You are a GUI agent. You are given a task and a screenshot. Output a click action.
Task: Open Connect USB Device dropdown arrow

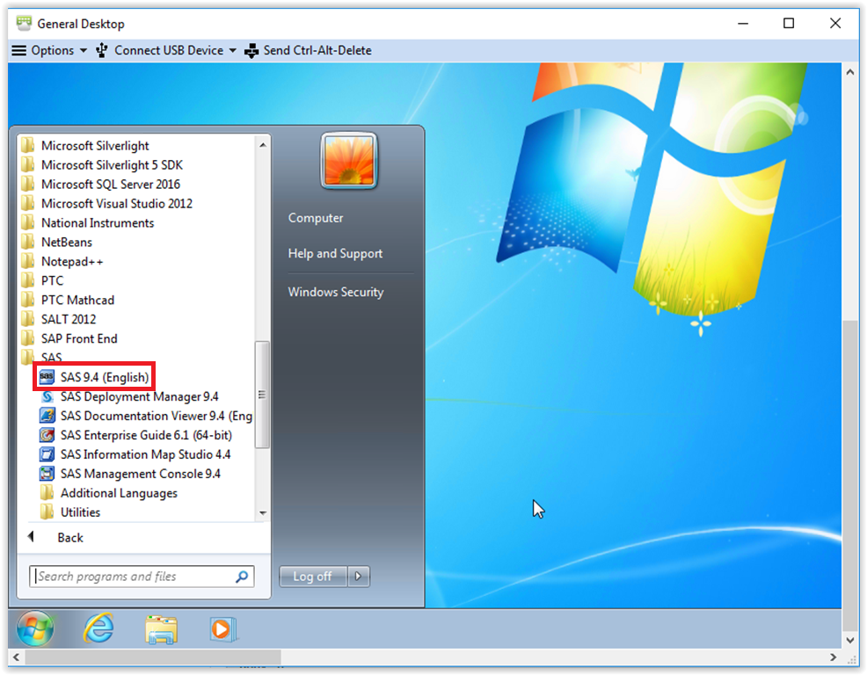[233, 50]
